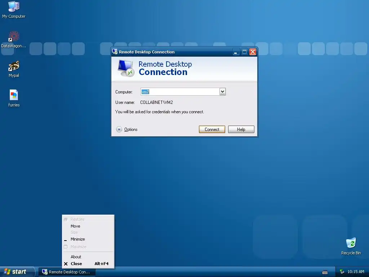Select the Recycle Bin icon

[x=351, y=246]
